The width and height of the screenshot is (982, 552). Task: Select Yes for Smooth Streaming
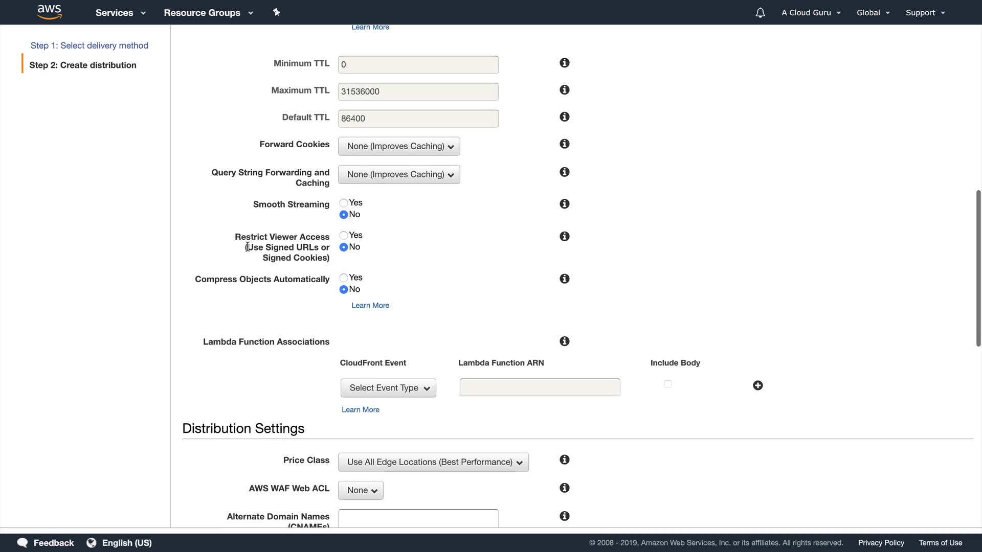(344, 203)
